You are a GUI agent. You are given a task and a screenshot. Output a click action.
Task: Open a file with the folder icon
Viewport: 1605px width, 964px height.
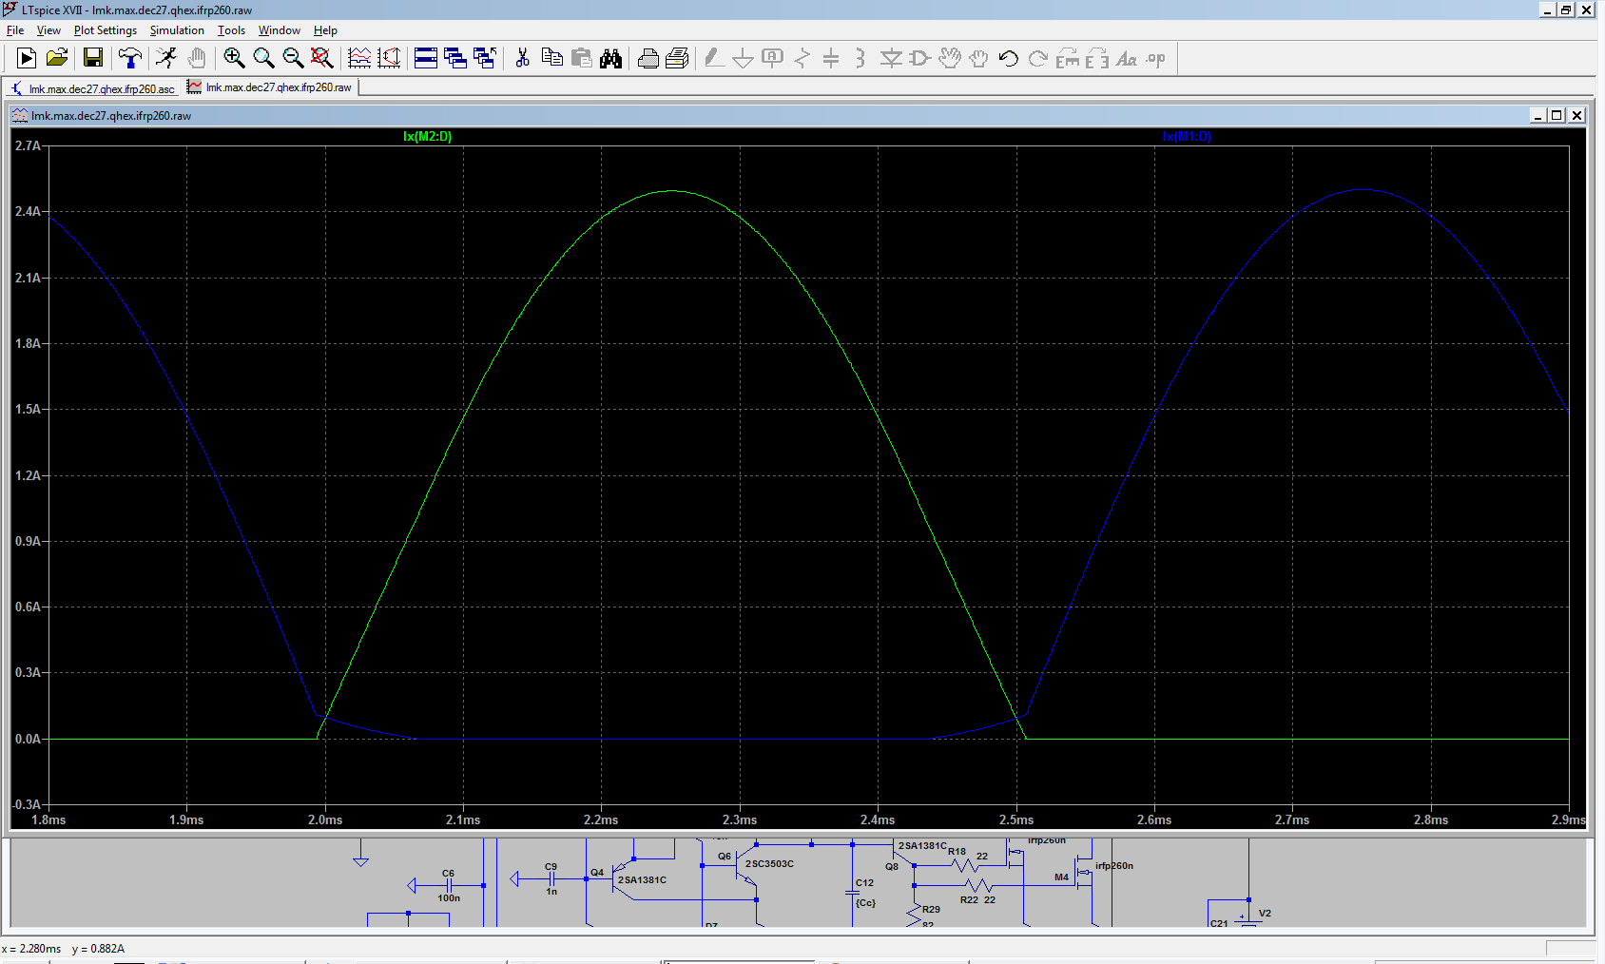57,59
